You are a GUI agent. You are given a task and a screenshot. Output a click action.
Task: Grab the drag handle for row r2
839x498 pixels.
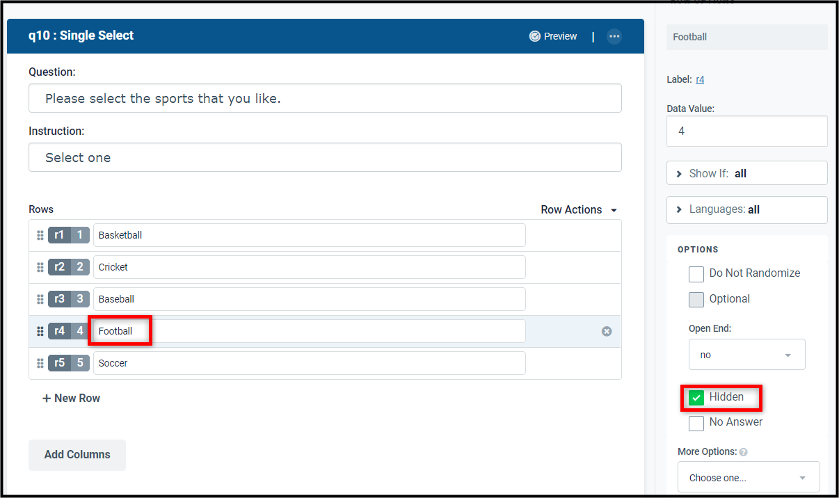[40, 267]
